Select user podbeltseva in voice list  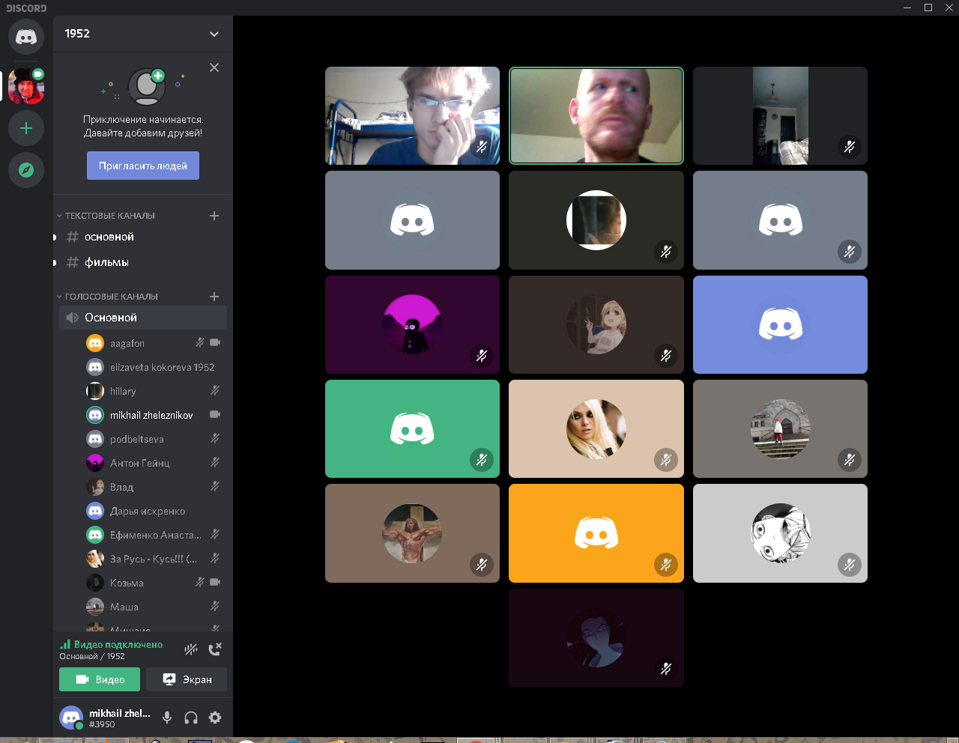(154, 439)
